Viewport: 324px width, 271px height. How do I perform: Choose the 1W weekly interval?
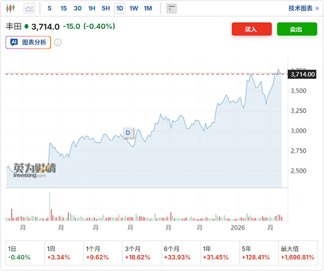click(134, 8)
